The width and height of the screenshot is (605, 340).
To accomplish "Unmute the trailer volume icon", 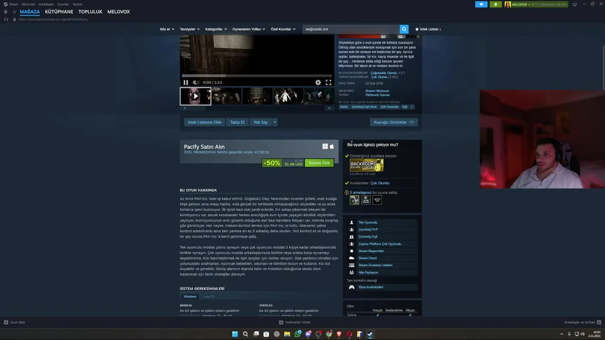I will pyautogui.click(x=196, y=82).
